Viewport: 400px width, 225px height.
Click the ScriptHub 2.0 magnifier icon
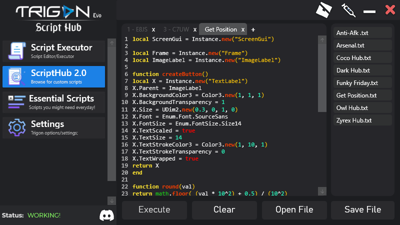17,77
